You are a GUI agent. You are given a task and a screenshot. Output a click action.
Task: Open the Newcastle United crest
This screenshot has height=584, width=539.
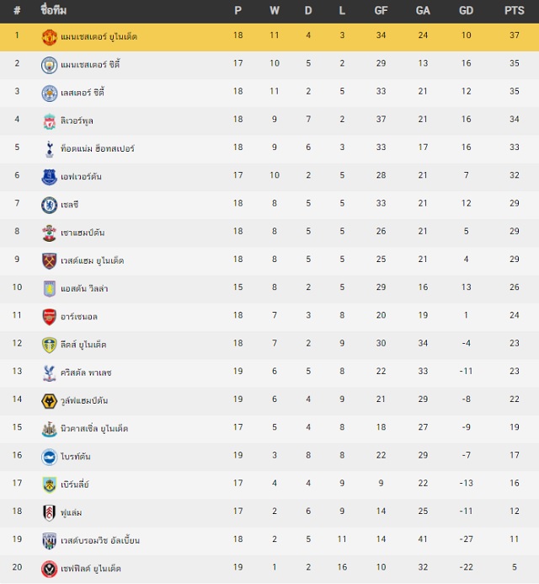pos(49,429)
